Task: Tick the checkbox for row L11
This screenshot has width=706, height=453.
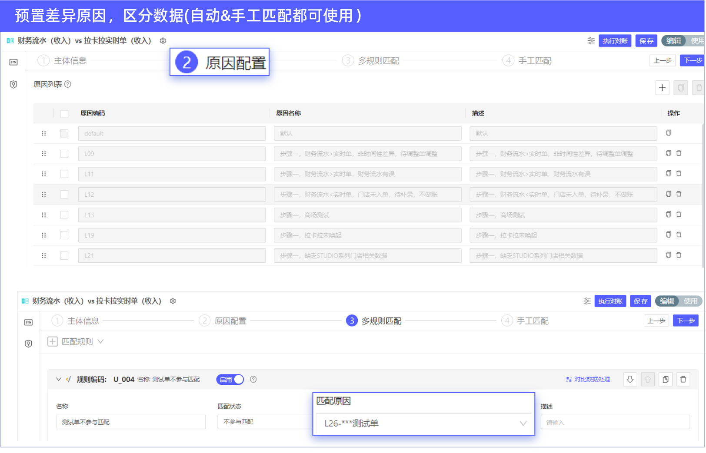Action: tap(64, 174)
